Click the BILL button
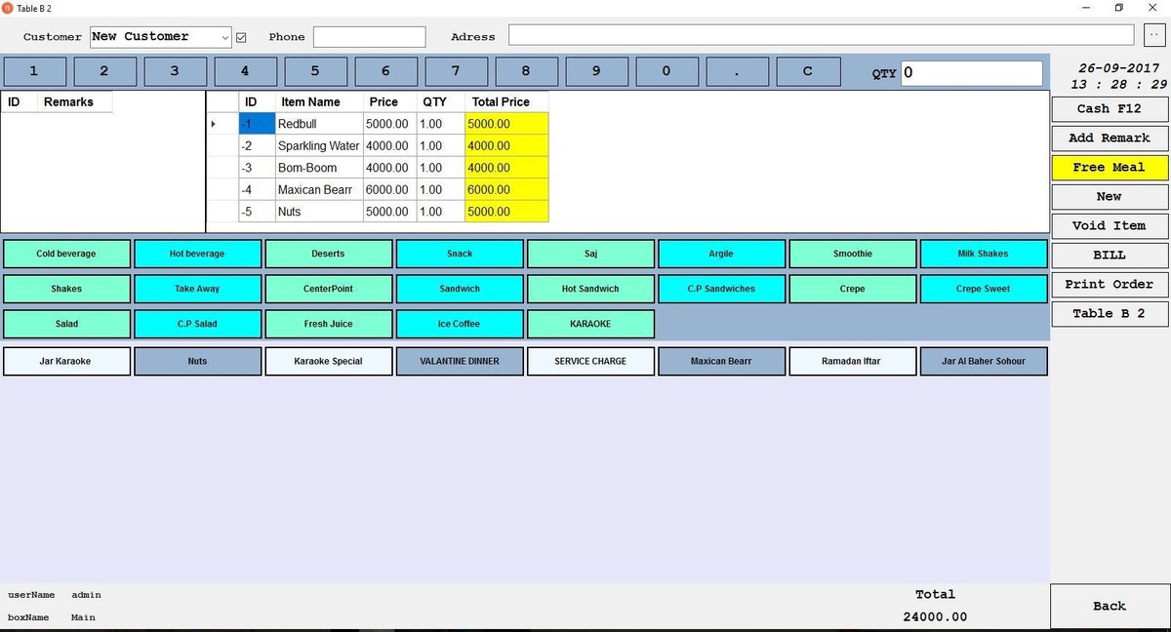The height and width of the screenshot is (632, 1171). click(1110, 255)
